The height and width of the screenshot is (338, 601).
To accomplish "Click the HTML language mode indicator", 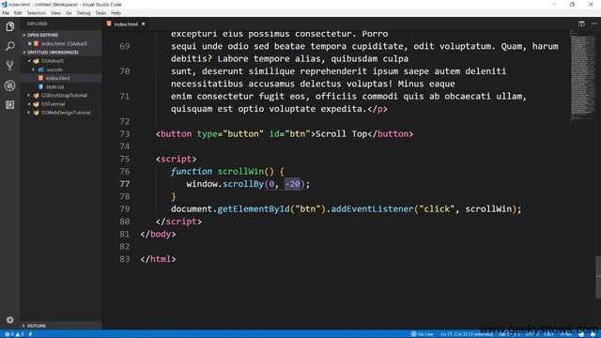I will [x=565, y=334].
